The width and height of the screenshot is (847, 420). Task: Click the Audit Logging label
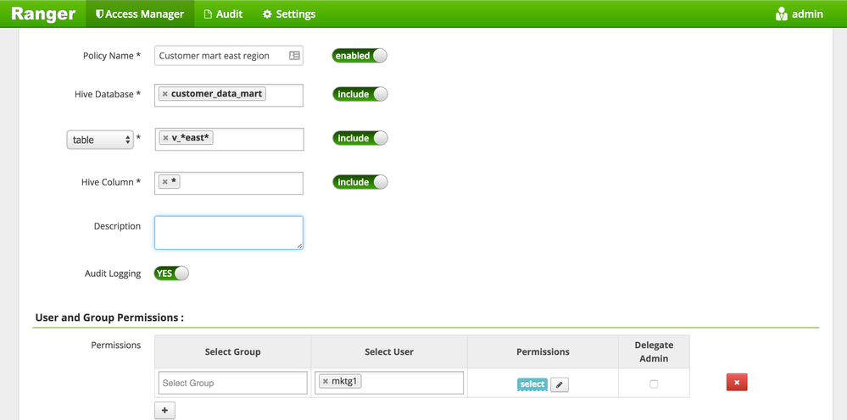(113, 274)
